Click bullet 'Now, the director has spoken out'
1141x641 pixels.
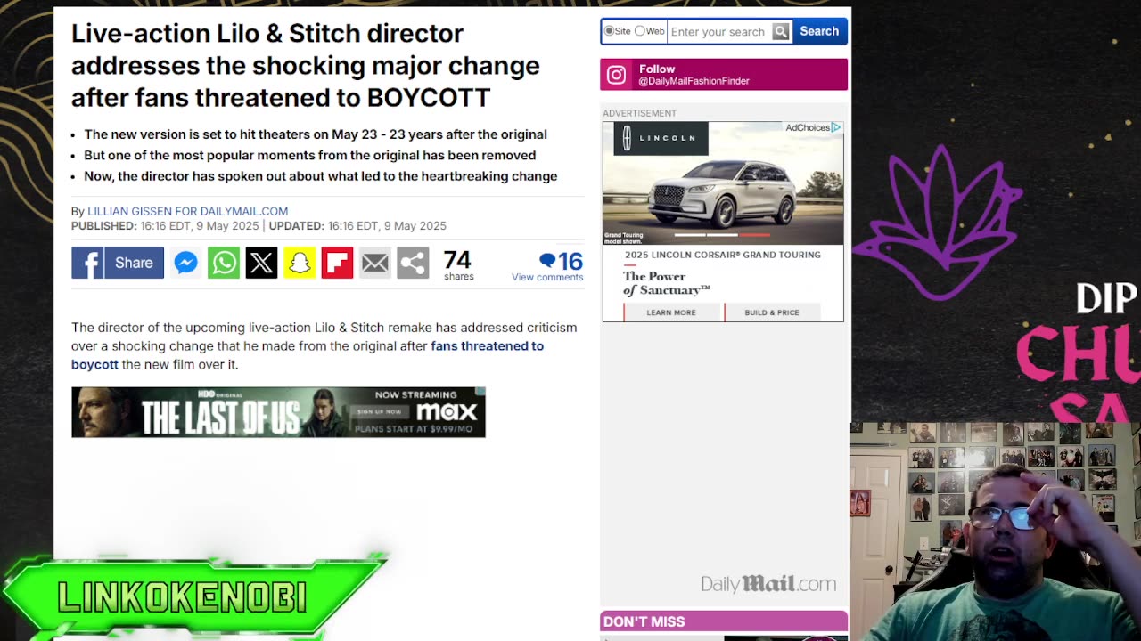320,176
